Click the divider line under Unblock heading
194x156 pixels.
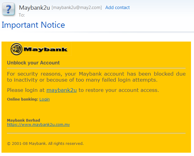96,68
